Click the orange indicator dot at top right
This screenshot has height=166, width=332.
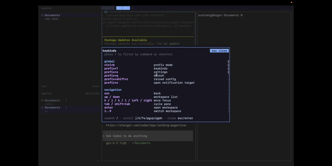[x=291, y=2]
